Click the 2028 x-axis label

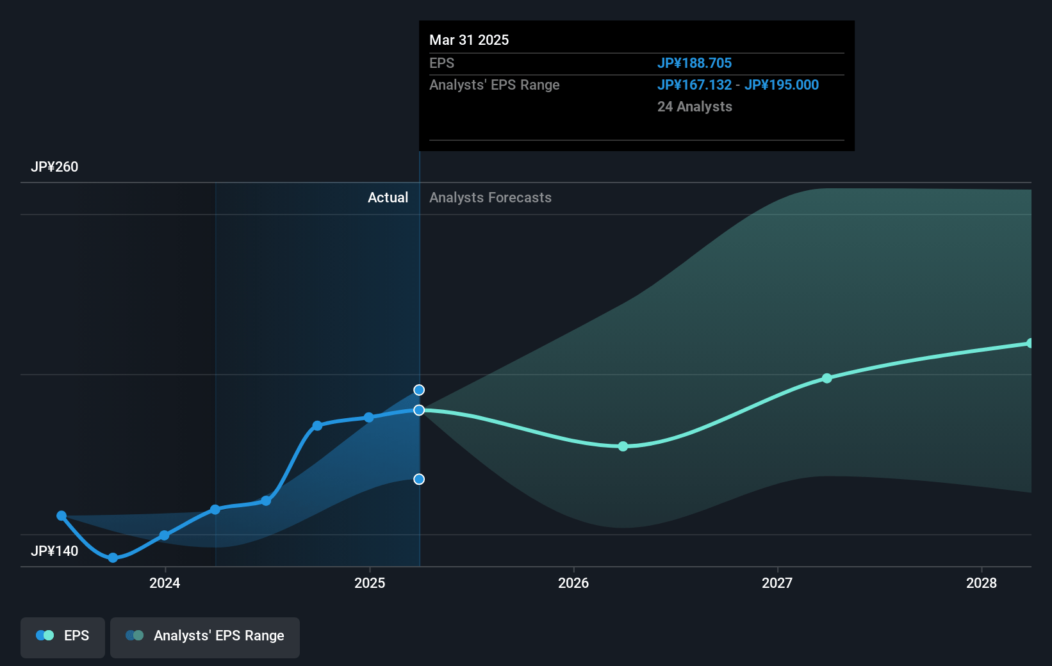982,583
